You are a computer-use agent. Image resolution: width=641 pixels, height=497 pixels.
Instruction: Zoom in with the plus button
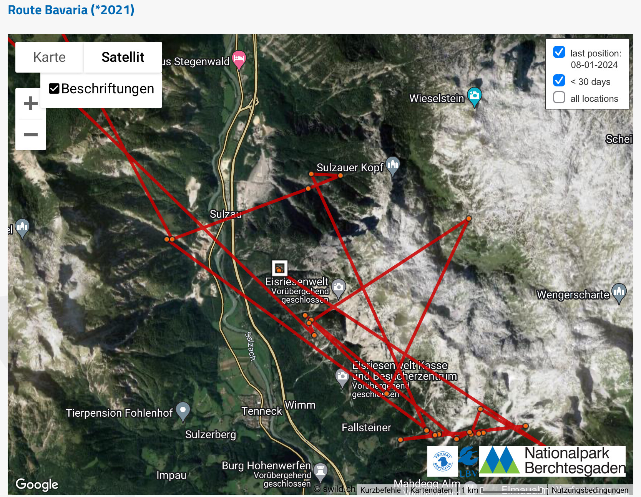click(31, 103)
